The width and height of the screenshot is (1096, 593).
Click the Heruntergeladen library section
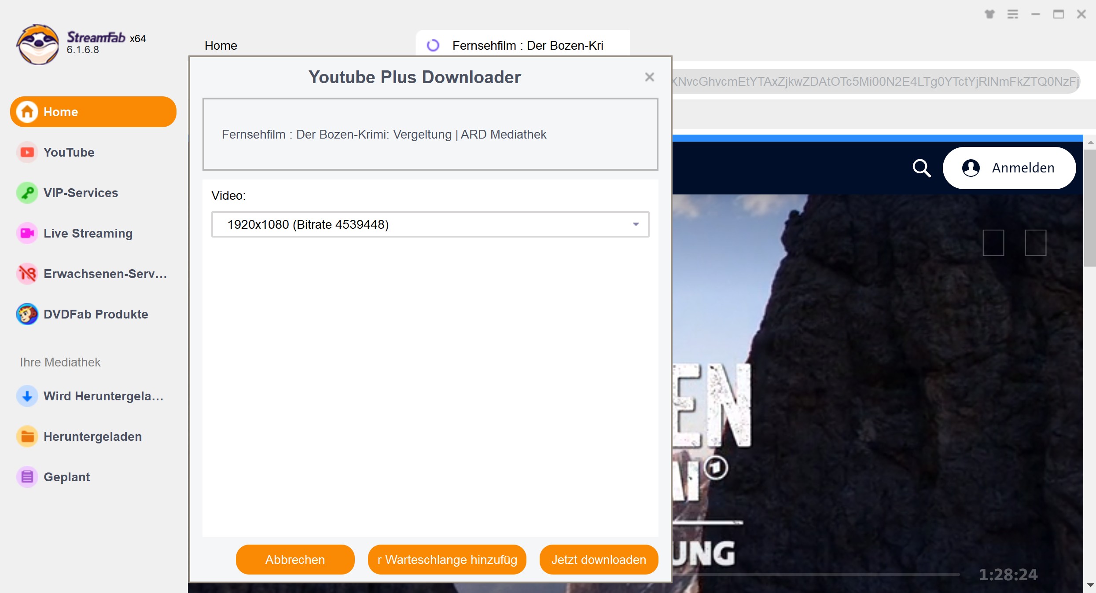pyautogui.click(x=93, y=436)
